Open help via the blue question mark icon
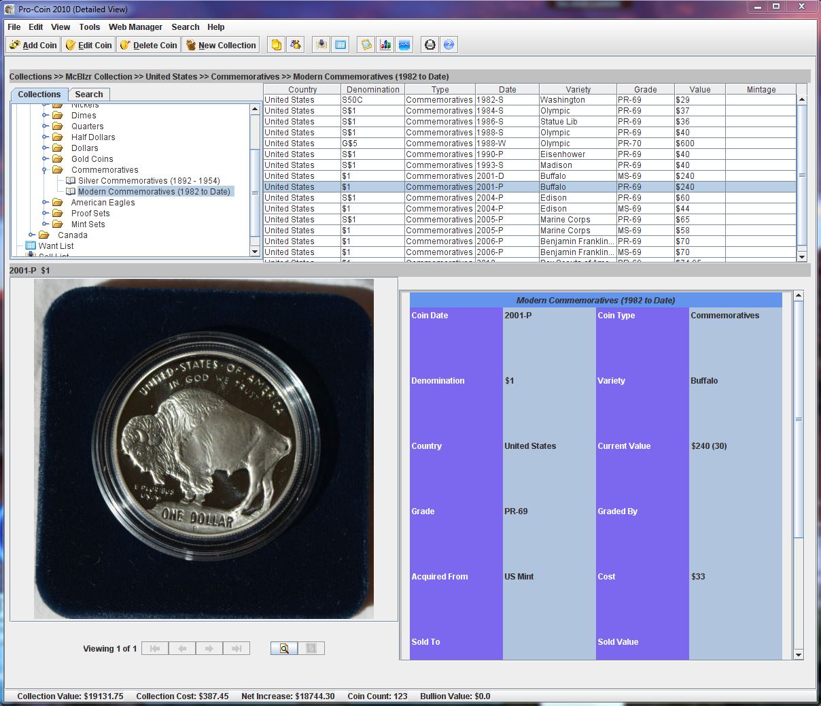 449,45
